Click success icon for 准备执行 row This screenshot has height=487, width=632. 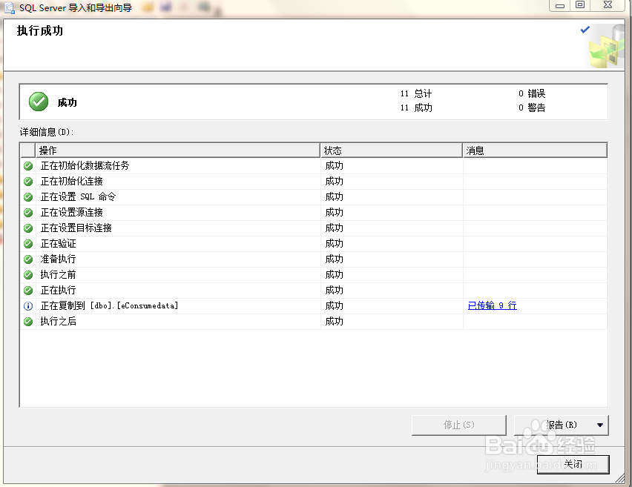tap(27, 259)
